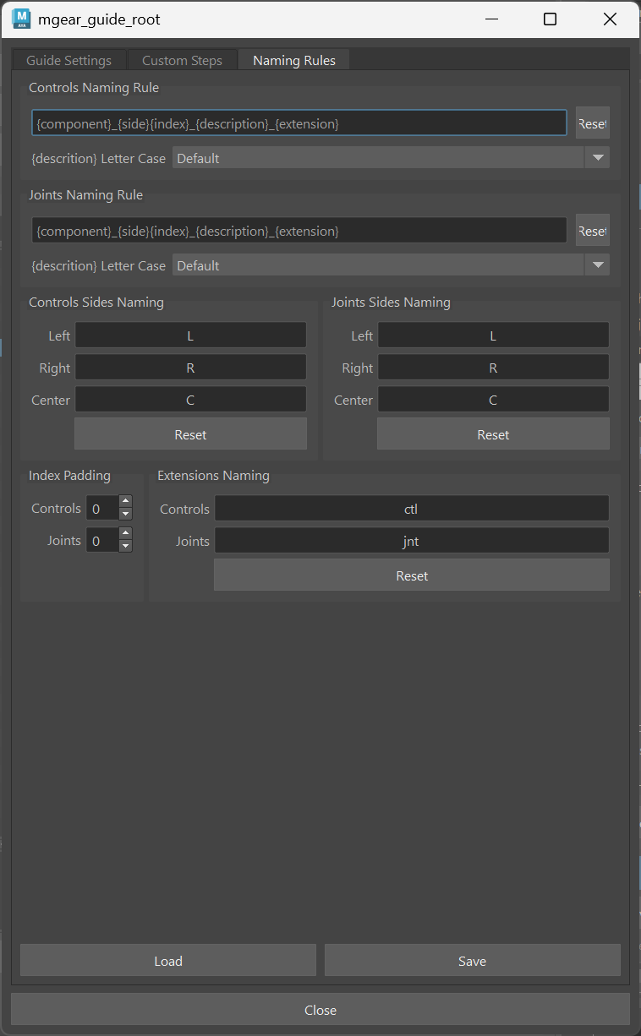The image size is (641, 1036).
Task: Switch to the Custom Steps tab
Action: coord(182,60)
